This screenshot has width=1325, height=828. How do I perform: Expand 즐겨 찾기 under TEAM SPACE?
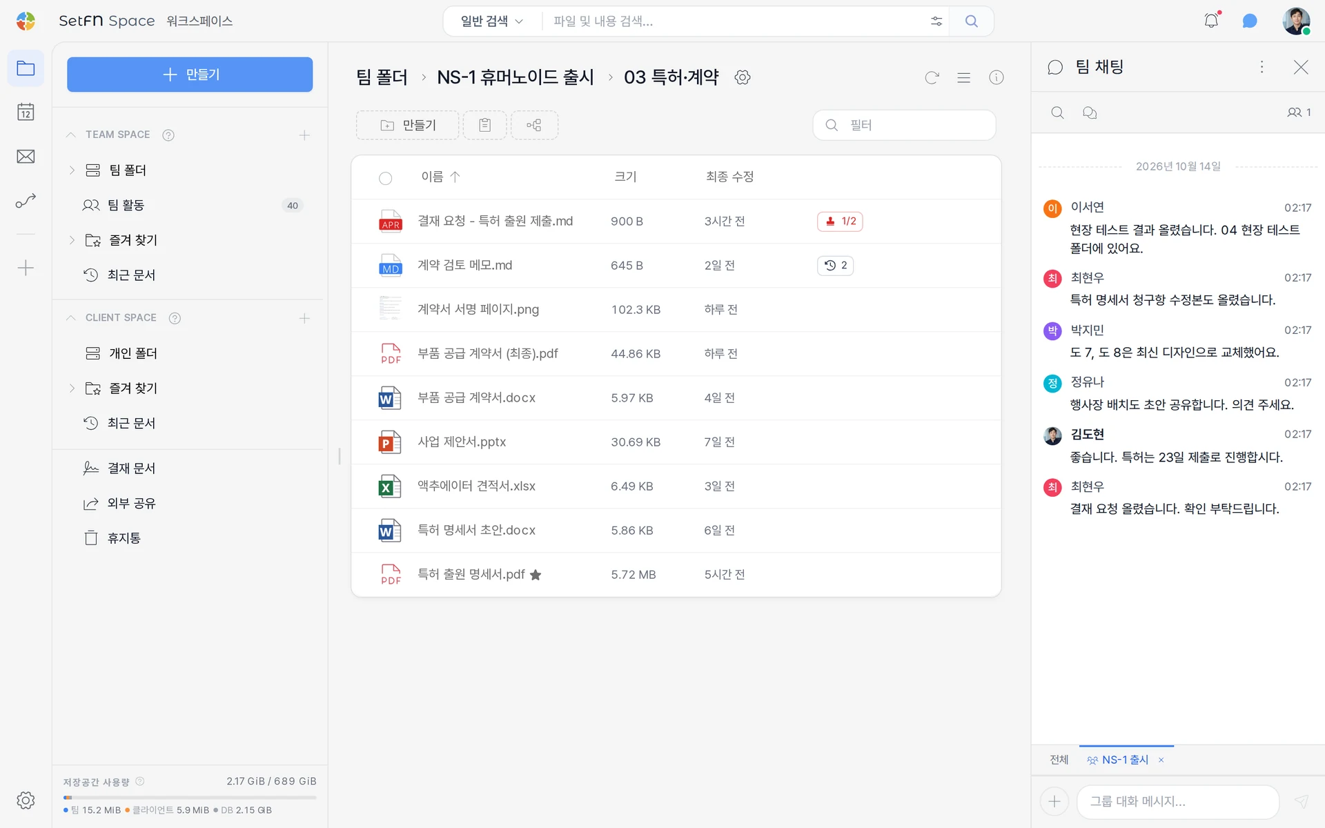pos(72,240)
